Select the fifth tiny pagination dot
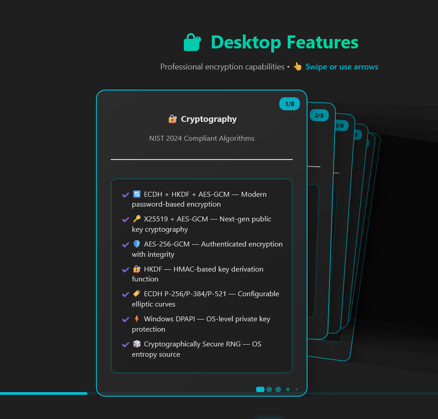Image resolution: width=438 pixels, height=419 pixels. [x=297, y=389]
